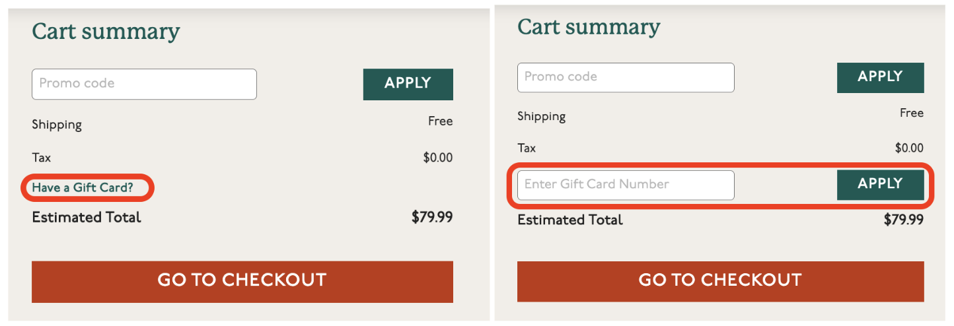Click "Cart summary" heading above "Have a Gift Card?" link

coord(106,32)
